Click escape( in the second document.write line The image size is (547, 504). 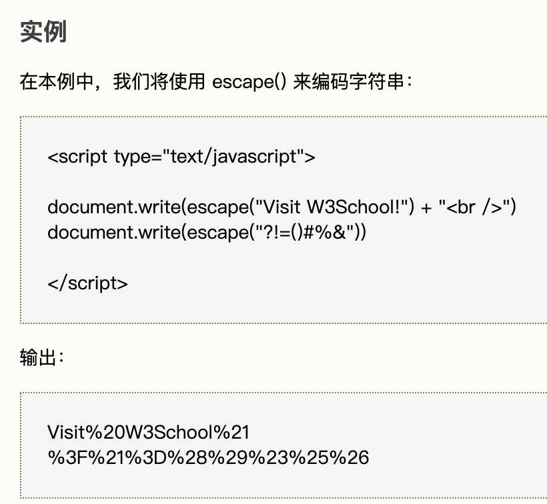(218, 233)
